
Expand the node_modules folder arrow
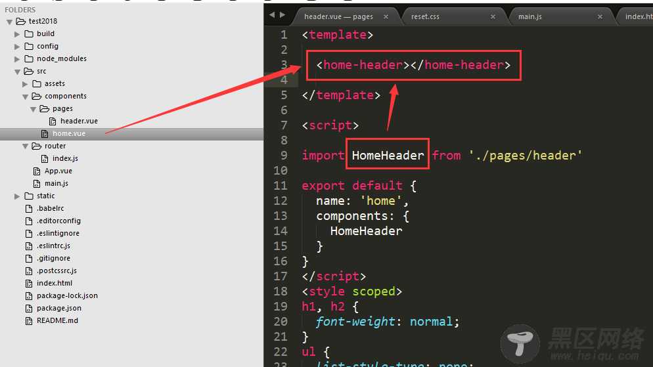click(x=17, y=59)
